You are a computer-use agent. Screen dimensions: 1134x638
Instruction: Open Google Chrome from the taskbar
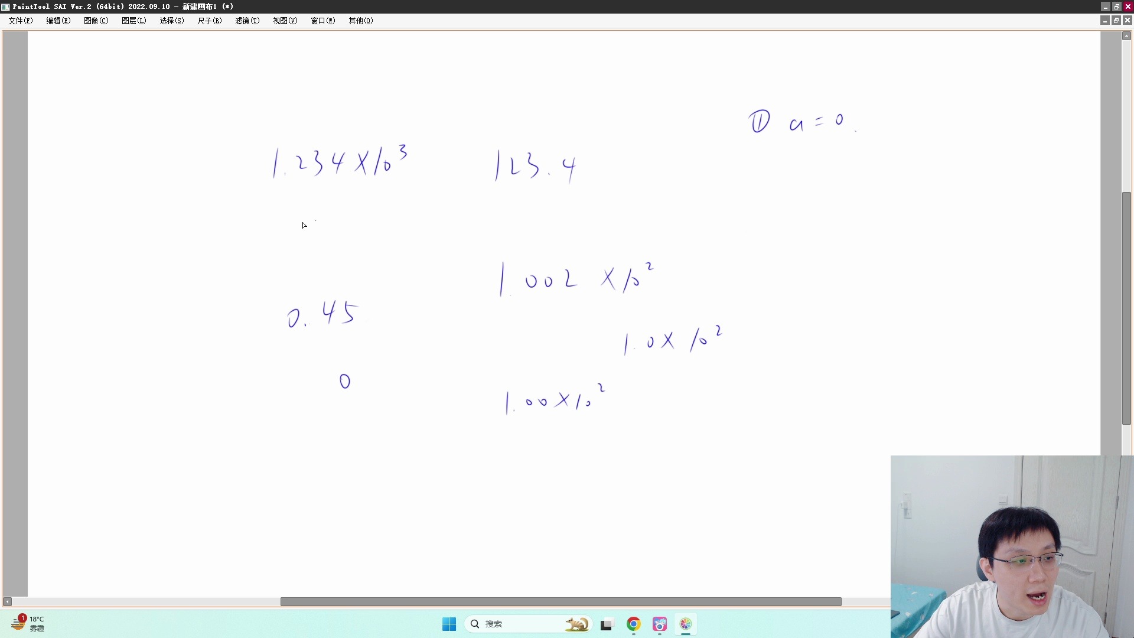634,624
